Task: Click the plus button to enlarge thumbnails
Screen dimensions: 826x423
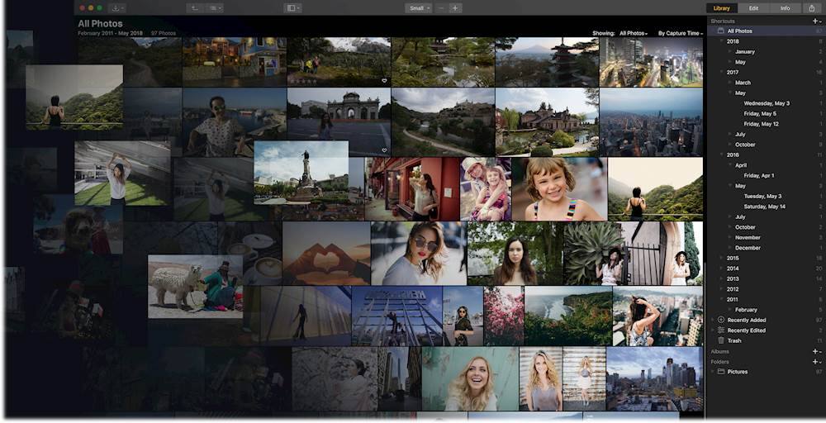Action: [455, 8]
